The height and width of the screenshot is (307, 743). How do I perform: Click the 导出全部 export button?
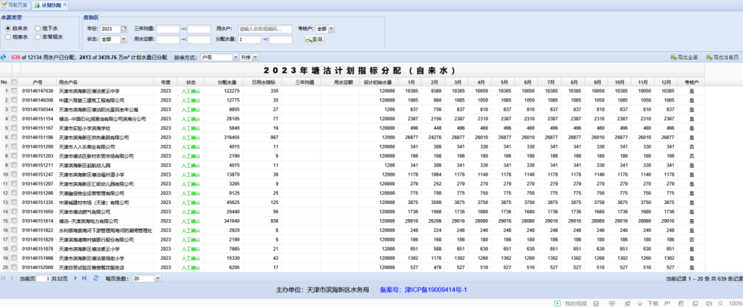click(684, 57)
